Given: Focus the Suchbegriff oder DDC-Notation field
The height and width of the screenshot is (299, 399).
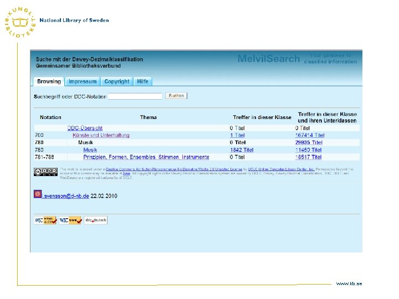Looking at the screenshot, I should (135, 96).
